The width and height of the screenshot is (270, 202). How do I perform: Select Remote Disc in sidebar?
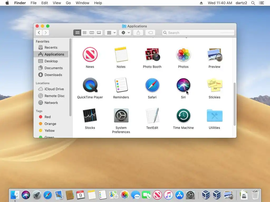coord(51,96)
